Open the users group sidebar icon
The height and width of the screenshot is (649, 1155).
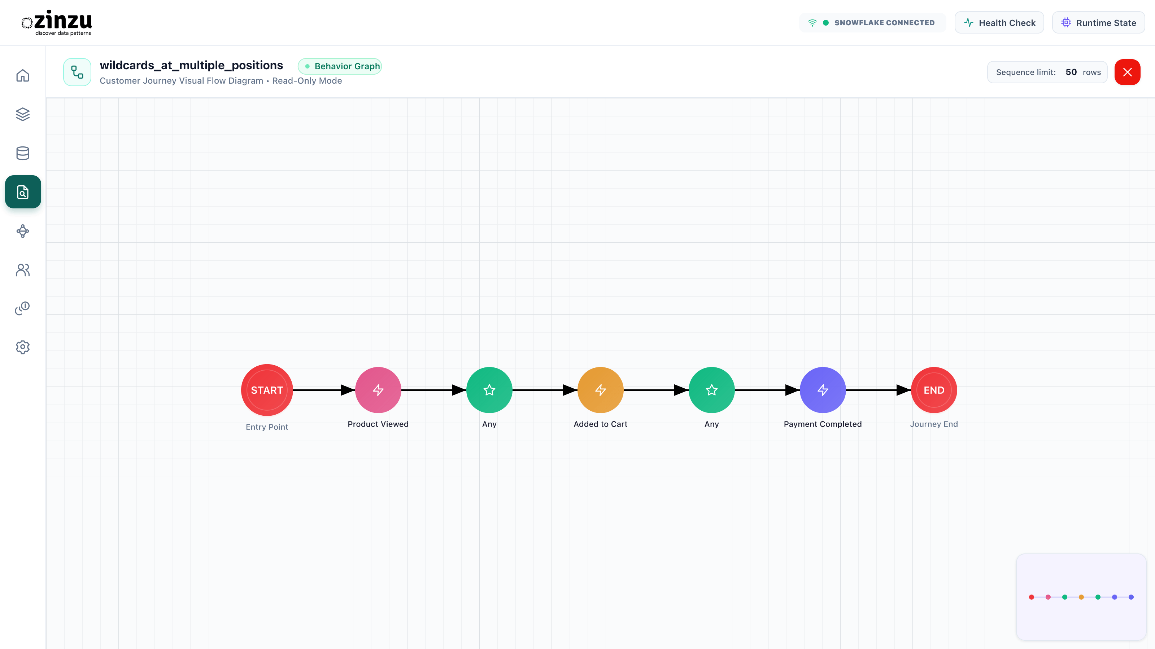click(x=22, y=270)
